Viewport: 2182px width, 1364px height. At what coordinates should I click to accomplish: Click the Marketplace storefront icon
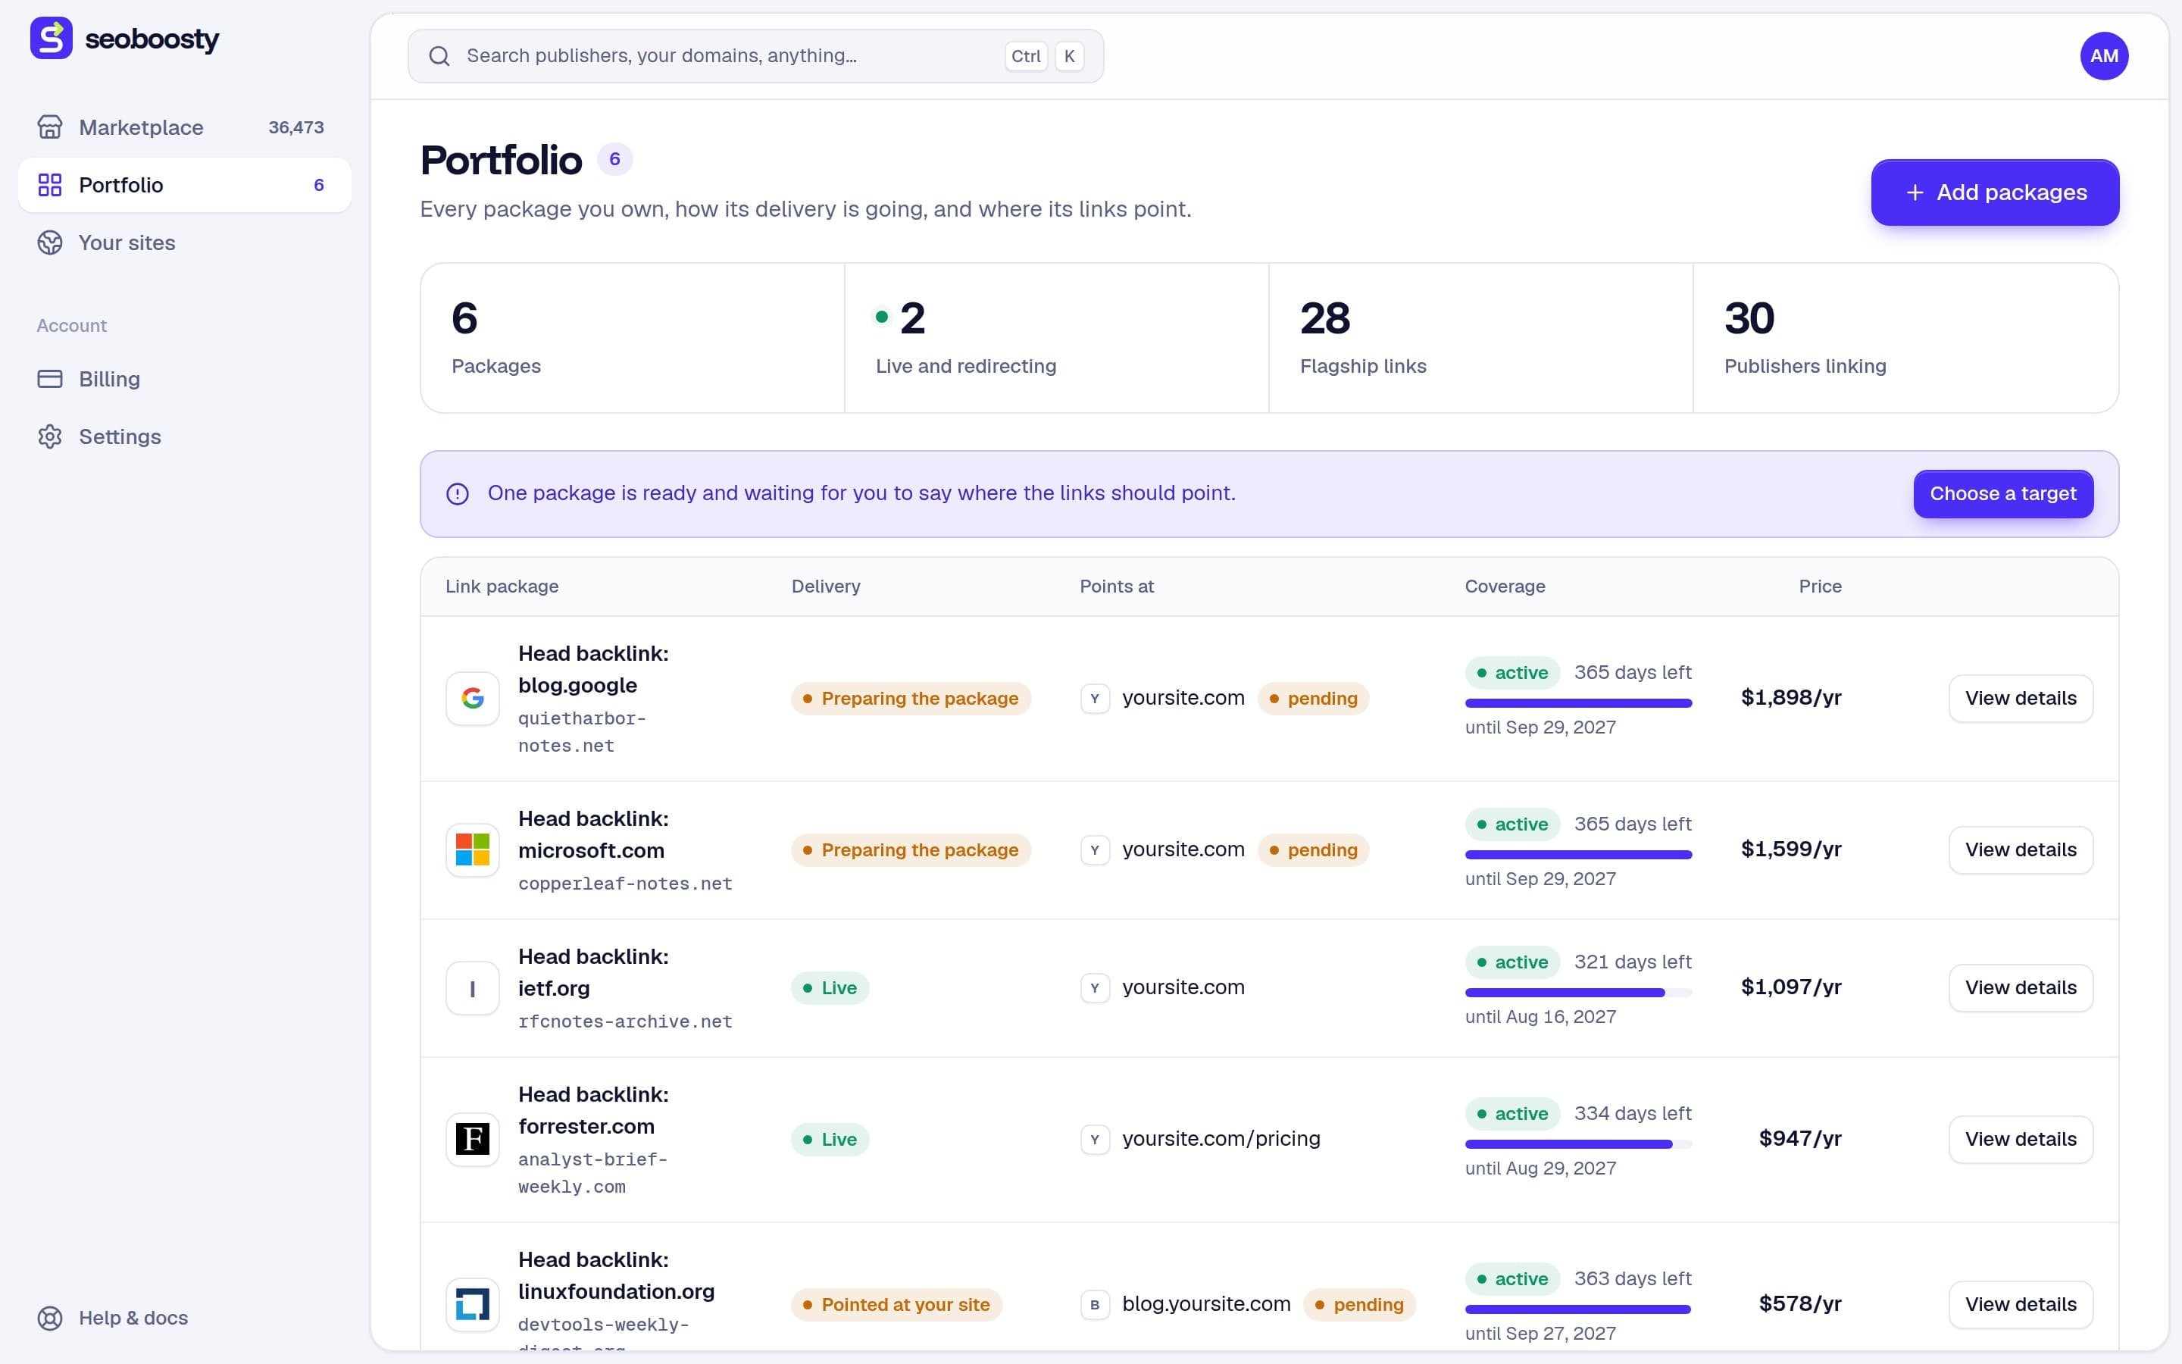(x=49, y=127)
